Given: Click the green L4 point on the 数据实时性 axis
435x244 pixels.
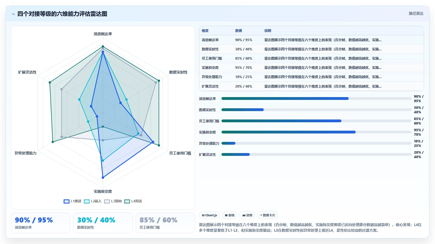Looking at the screenshot, I should click(x=159, y=81).
